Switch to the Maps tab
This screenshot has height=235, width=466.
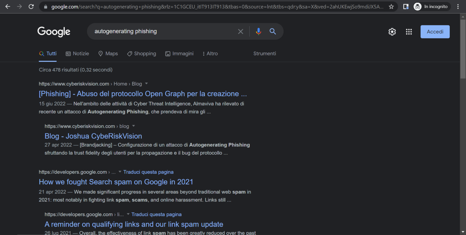(108, 54)
